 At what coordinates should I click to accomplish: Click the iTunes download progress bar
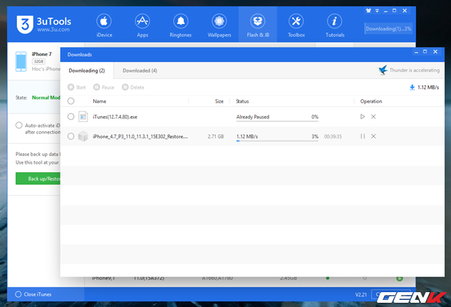pyautogui.click(x=277, y=121)
